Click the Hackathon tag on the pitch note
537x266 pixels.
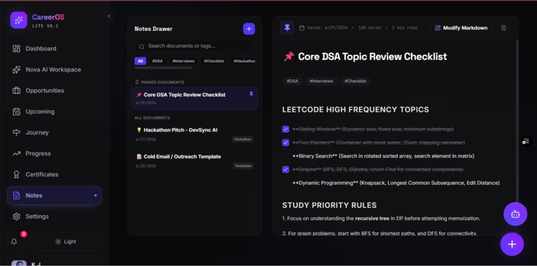tap(243, 139)
